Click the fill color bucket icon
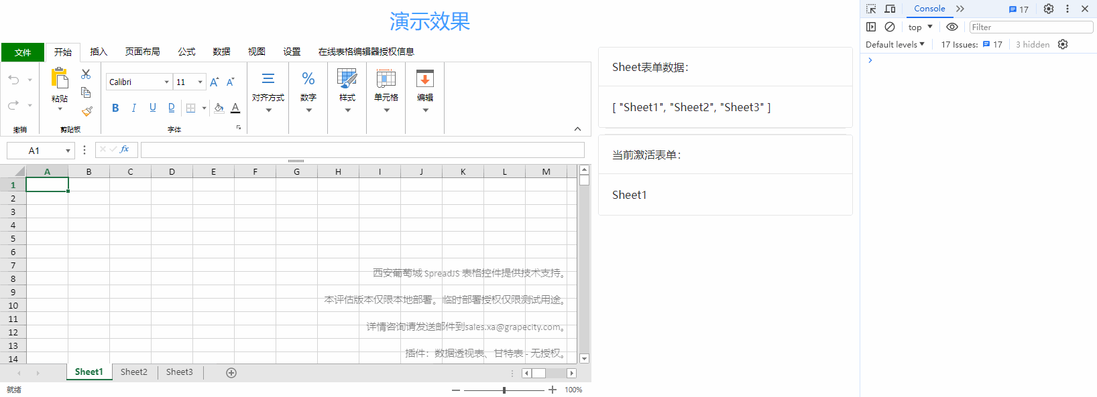1097x397 pixels. point(219,108)
